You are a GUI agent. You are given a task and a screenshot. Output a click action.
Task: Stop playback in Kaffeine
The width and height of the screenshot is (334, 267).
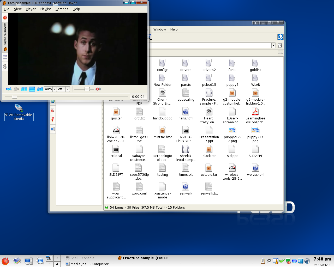tap(32, 89)
